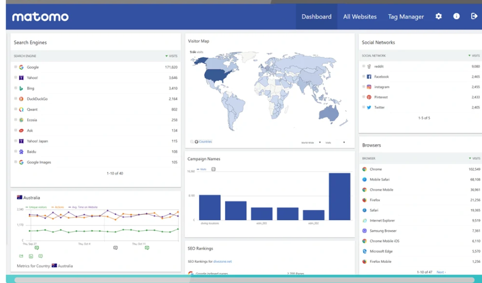Open settings gear in top navigation
This screenshot has width=482, height=283.
[438, 16]
